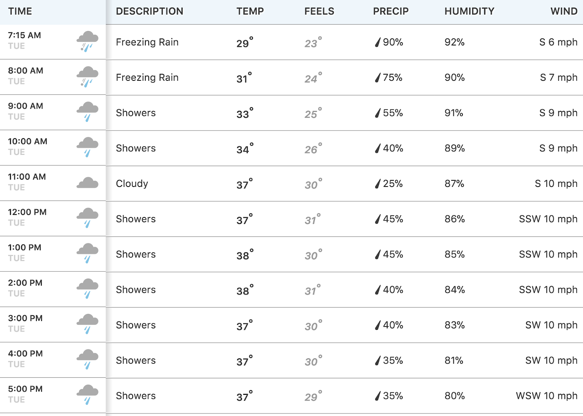The image size is (583, 416).
Task: Click the 3:00 PM TUE time cell
Action: click(x=53, y=325)
